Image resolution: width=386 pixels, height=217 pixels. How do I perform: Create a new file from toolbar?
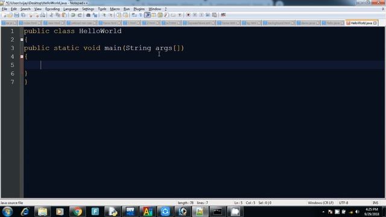pos(4,15)
